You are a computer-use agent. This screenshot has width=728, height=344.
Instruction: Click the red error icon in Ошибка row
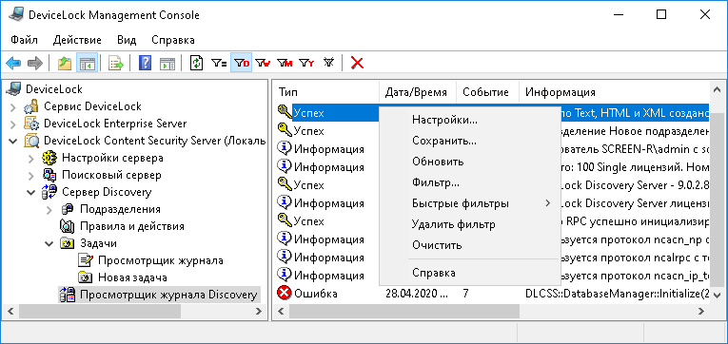point(285,294)
